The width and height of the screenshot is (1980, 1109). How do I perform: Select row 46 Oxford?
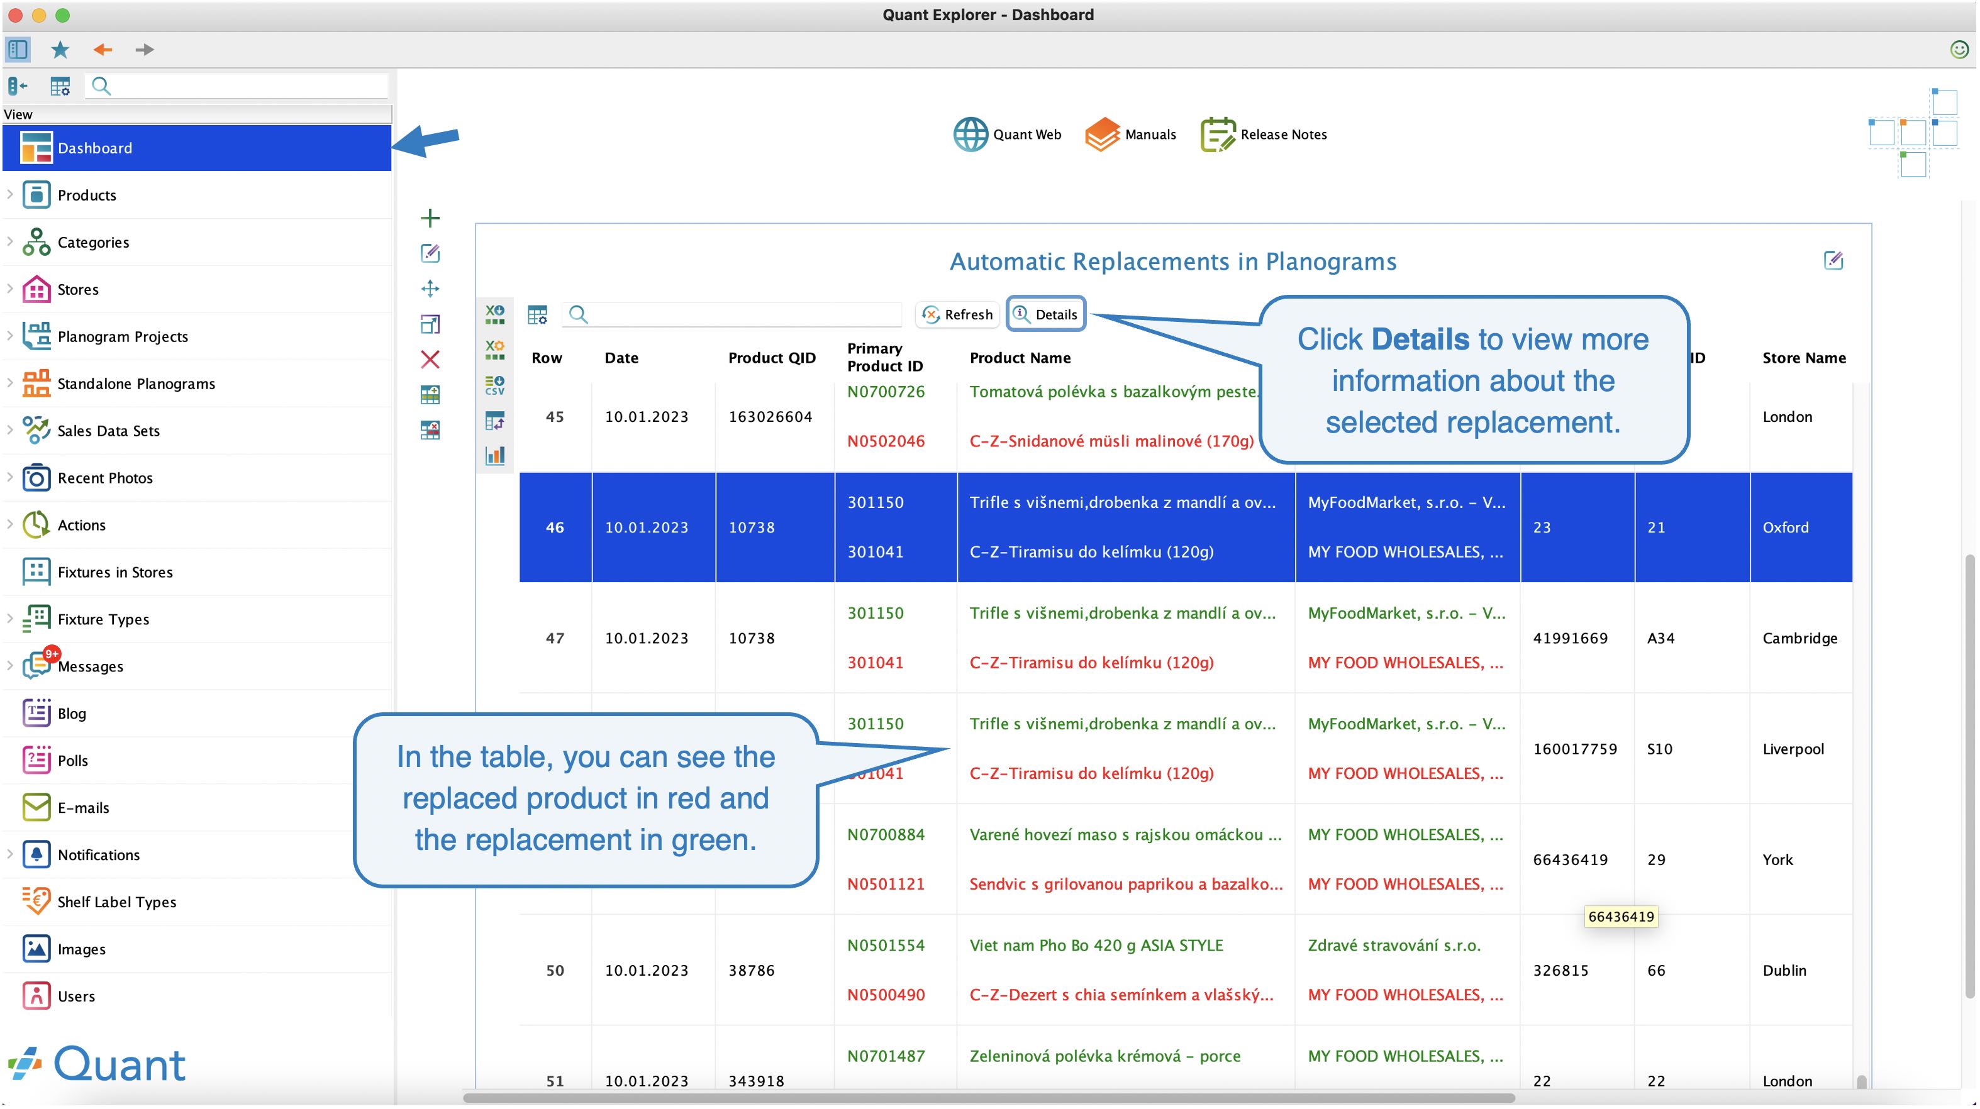click(x=1185, y=527)
